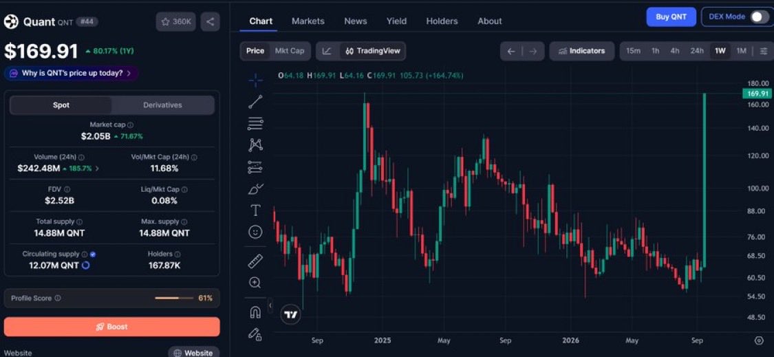The image size is (774, 357).
Task: Set chart interval to 1h
Action: click(655, 51)
